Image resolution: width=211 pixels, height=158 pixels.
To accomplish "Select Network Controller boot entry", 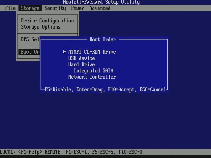I will click(x=92, y=77).
